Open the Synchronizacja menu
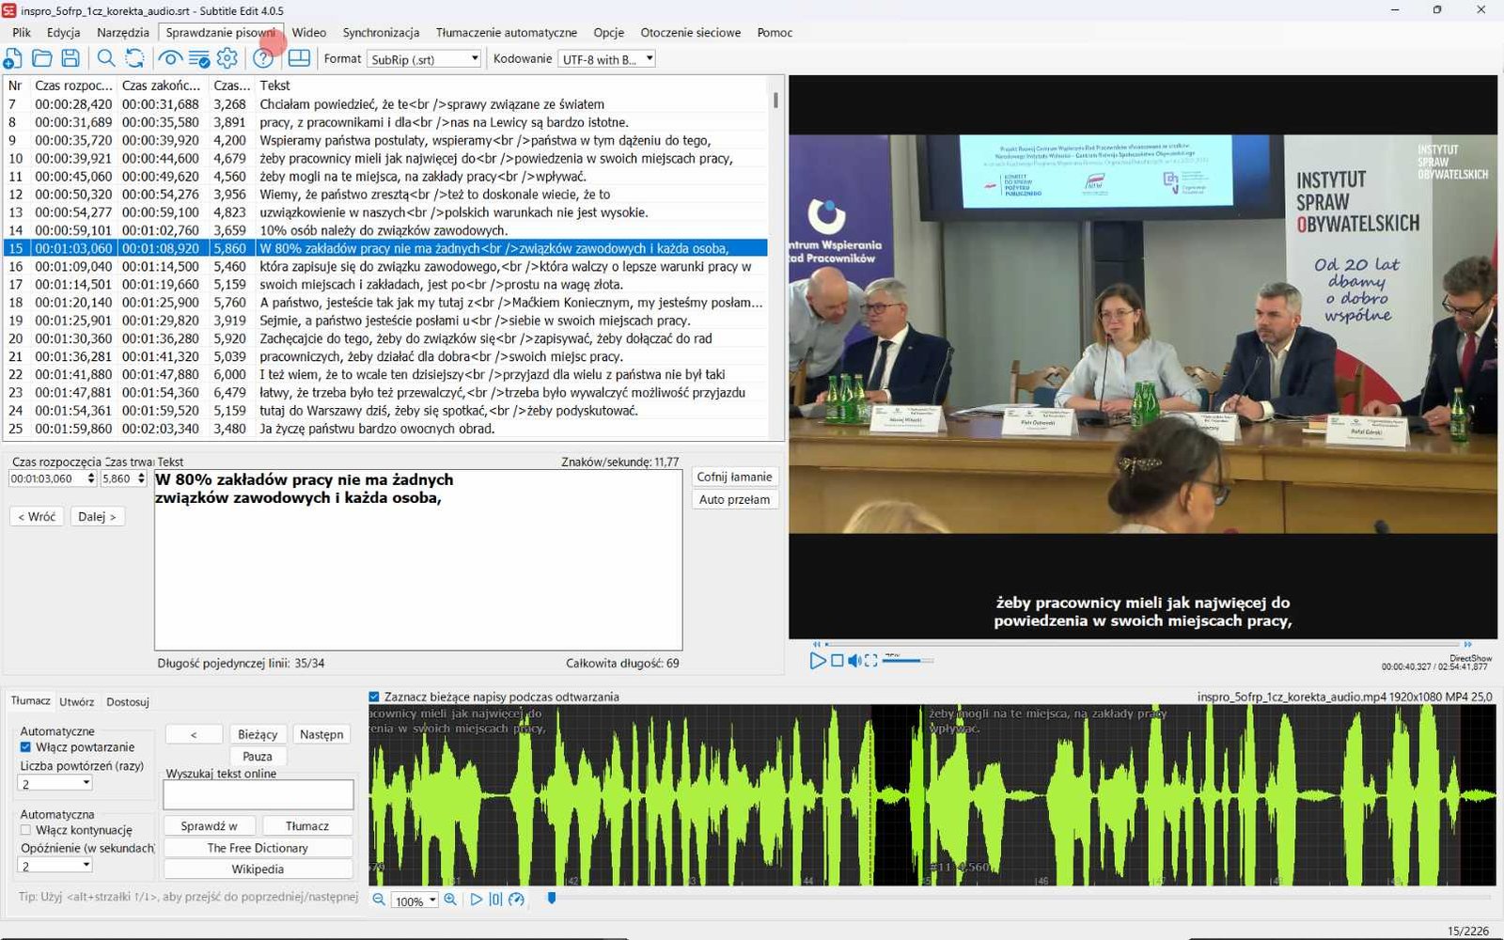 coord(381,32)
